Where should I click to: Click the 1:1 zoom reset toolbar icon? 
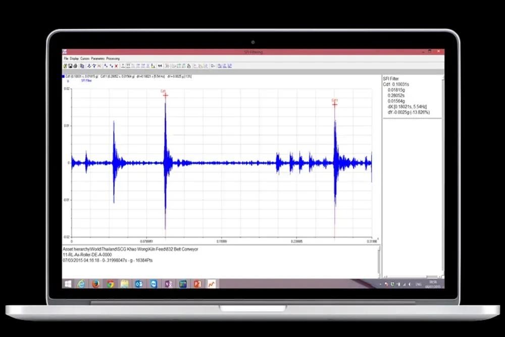pos(160,66)
